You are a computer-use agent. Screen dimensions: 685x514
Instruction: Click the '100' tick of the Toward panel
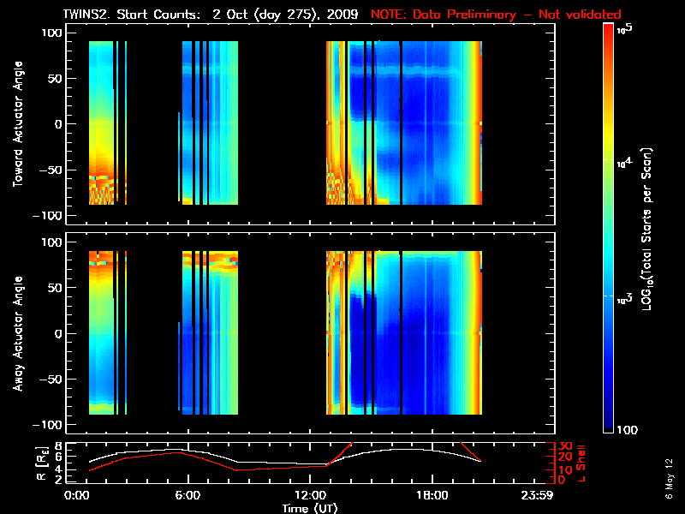(x=52, y=33)
